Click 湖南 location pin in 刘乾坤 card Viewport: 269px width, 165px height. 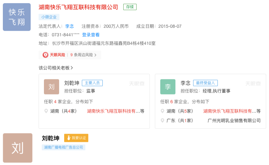click(46, 111)
